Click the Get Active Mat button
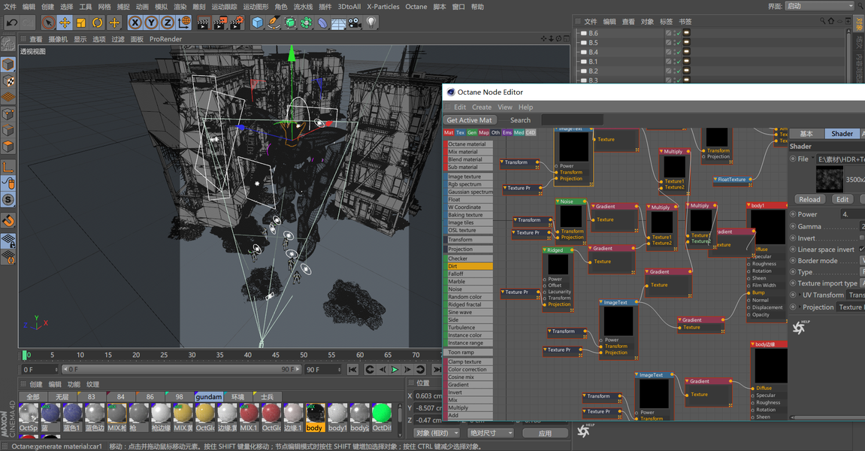Image resolution: width=865 pixels, height=451 pixels. 469,120
